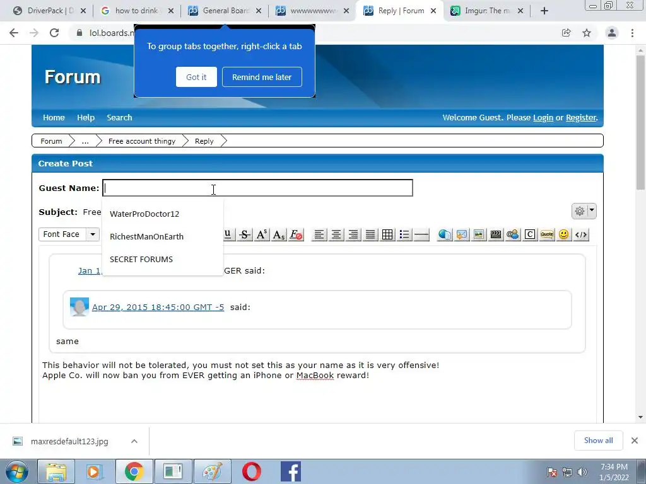Switch to the wwwwwwww tab
Screen dimensions: 646x484
(312, 11)
